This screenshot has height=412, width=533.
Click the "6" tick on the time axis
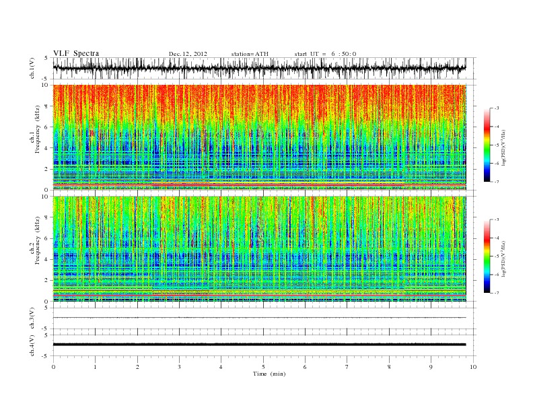[x=306, y=367]
